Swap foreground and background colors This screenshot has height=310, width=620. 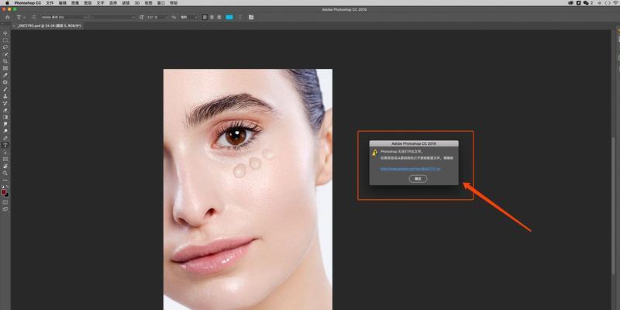coord(8,187)
